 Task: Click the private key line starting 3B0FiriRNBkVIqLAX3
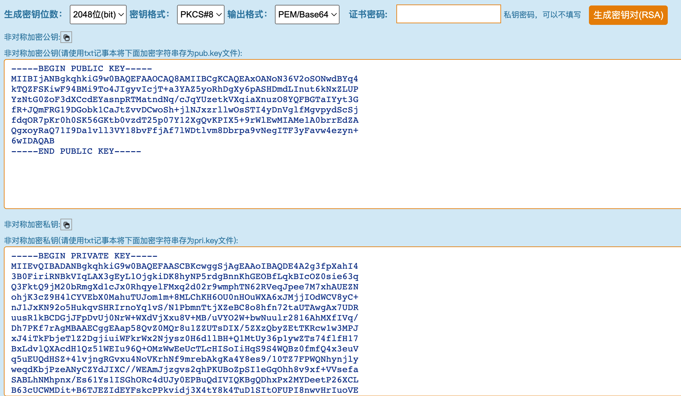tap(184, 276)
